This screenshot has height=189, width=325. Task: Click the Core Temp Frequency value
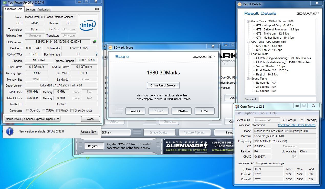click(x=285, y=141)
